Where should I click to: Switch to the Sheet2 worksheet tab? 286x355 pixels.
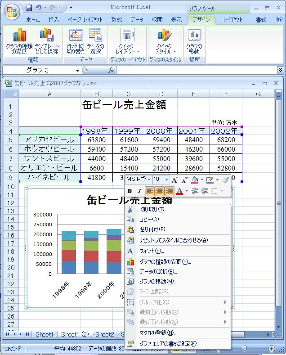pos(104,334)
